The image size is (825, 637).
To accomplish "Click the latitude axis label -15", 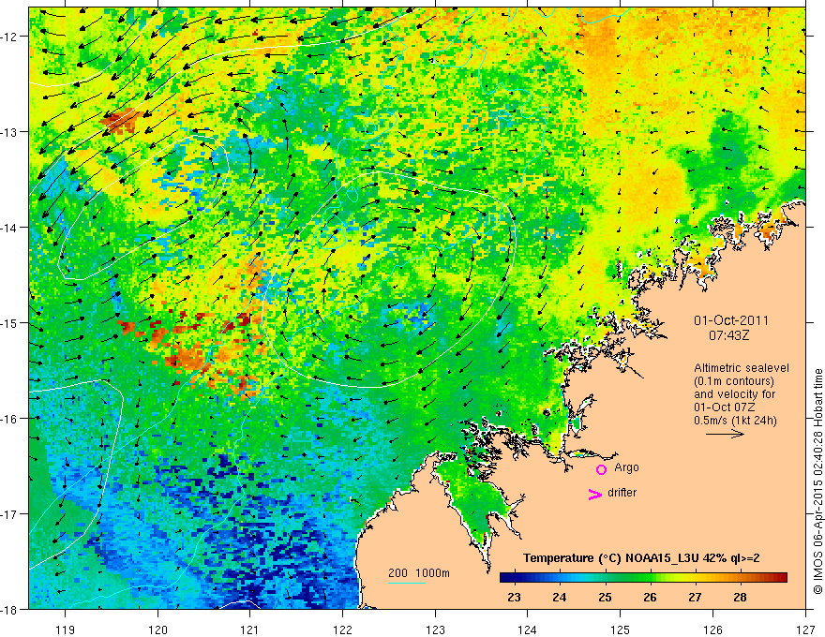I will pos(9,322).
